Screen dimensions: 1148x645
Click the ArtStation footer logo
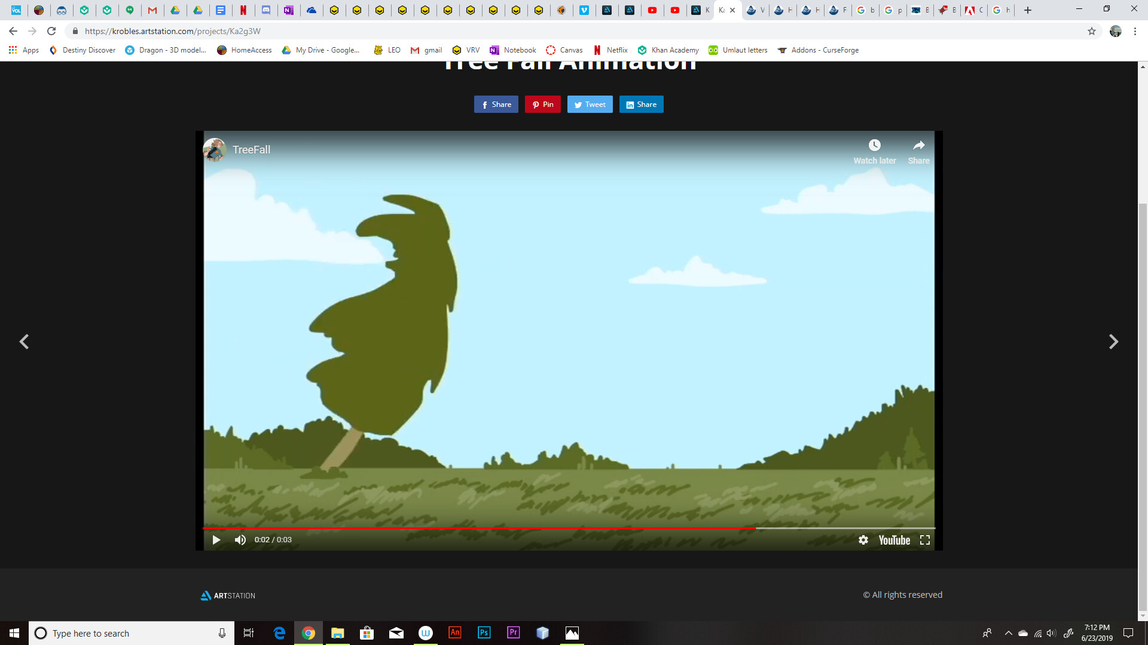point(228,595)
